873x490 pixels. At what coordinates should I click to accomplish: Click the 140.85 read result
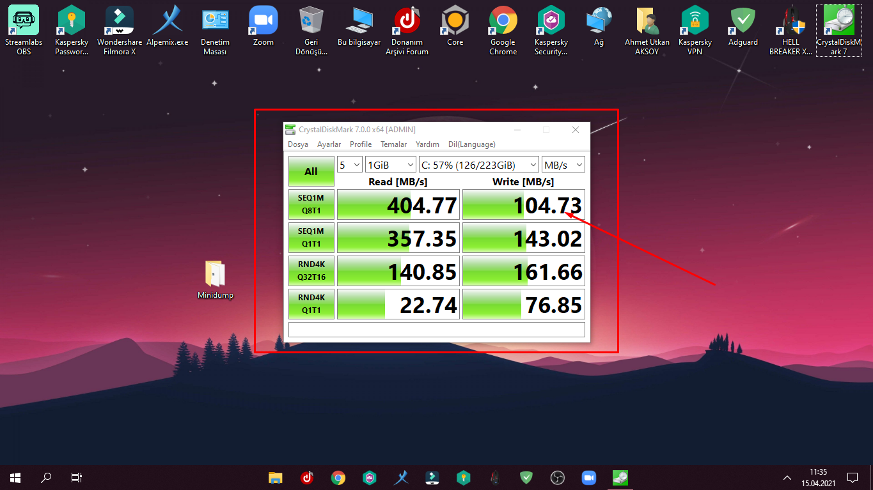coord(398,271)
